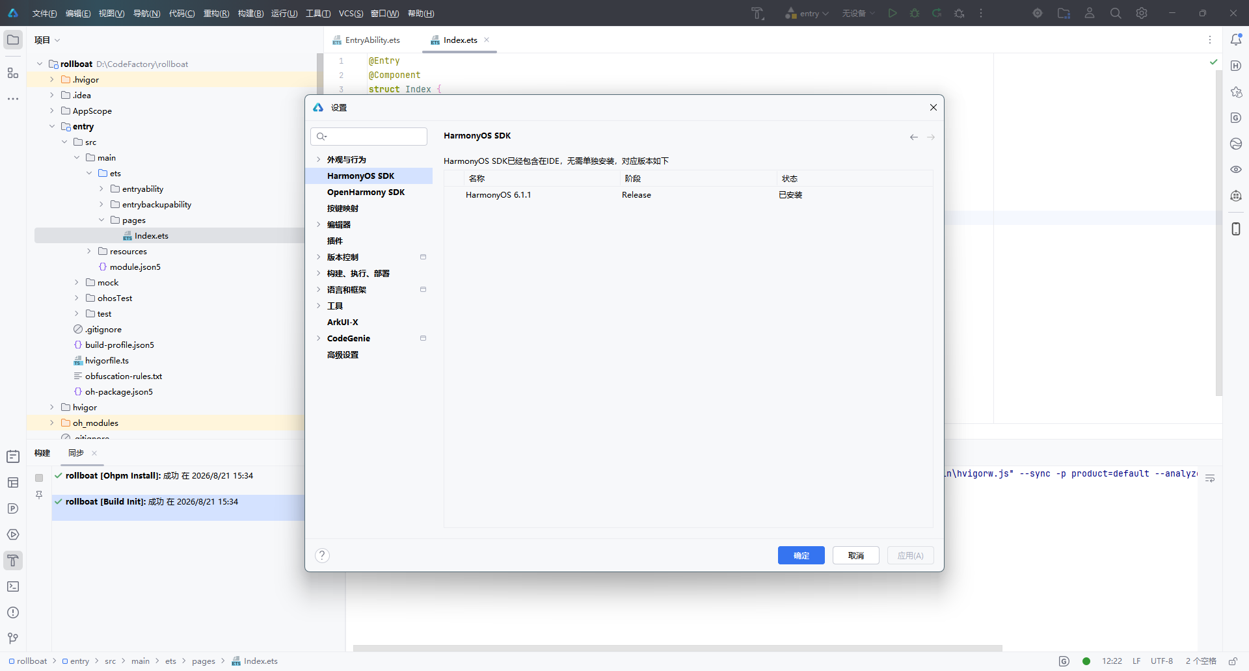Viewport: 1249px width, 671px height.
Task: Toggle the Previewer eye icon on right sidebar
Action: (x=1236, y=169)
